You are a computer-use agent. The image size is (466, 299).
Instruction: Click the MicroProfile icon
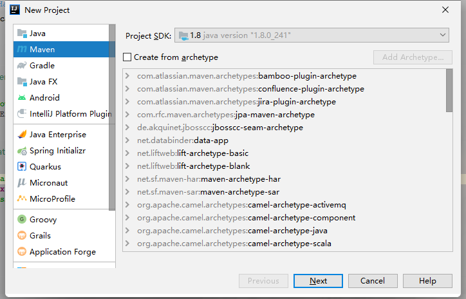tap(22, 198)
